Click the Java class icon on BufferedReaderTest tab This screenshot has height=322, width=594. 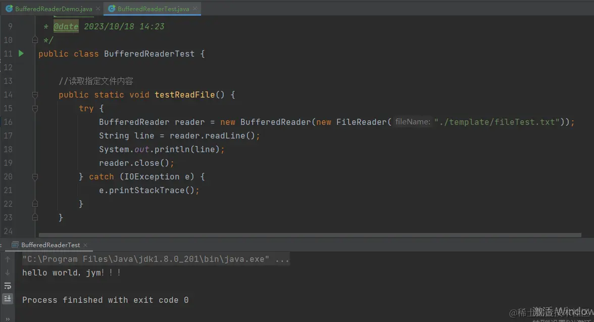[x=112, y=9]
